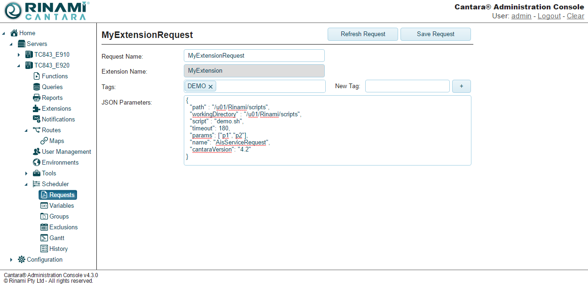Click the Functions icon in the sidebar
The image size is (588, 287).
point(37,76)
